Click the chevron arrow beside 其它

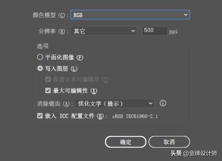(133, 31)
